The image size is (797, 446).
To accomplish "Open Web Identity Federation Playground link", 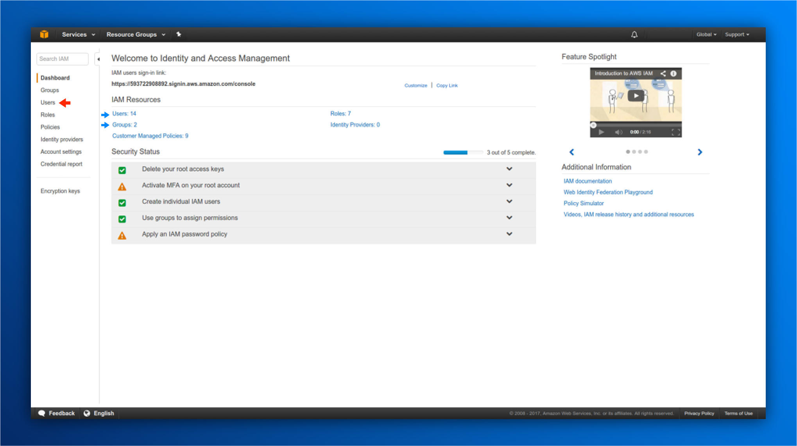I will pos(608,192).
